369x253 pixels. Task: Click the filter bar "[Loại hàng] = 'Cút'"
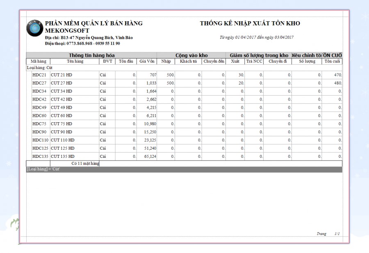tap(184, 169)
